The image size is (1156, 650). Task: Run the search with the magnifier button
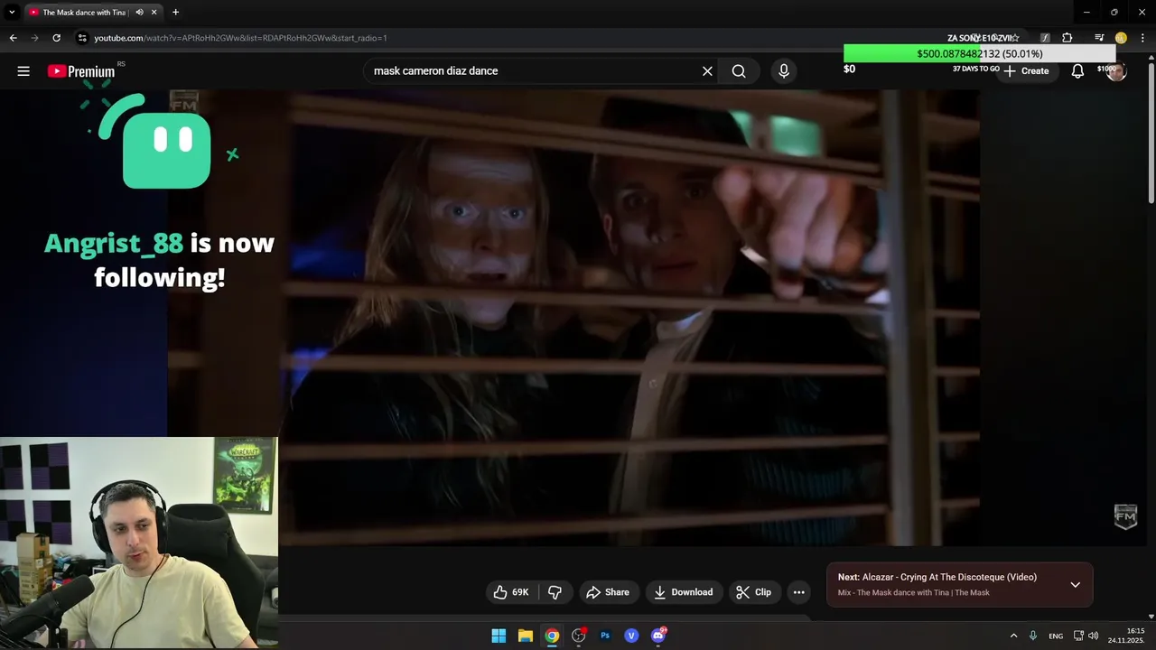point(739,70)
